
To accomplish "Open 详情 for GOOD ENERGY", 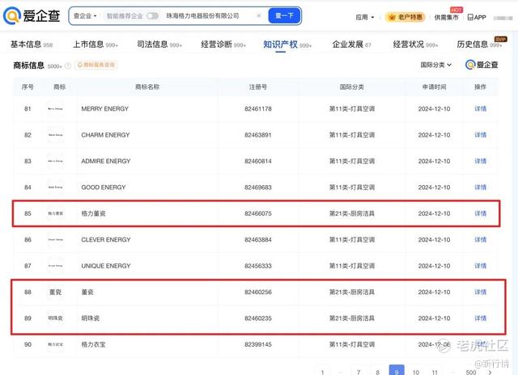I will [480, 187].
